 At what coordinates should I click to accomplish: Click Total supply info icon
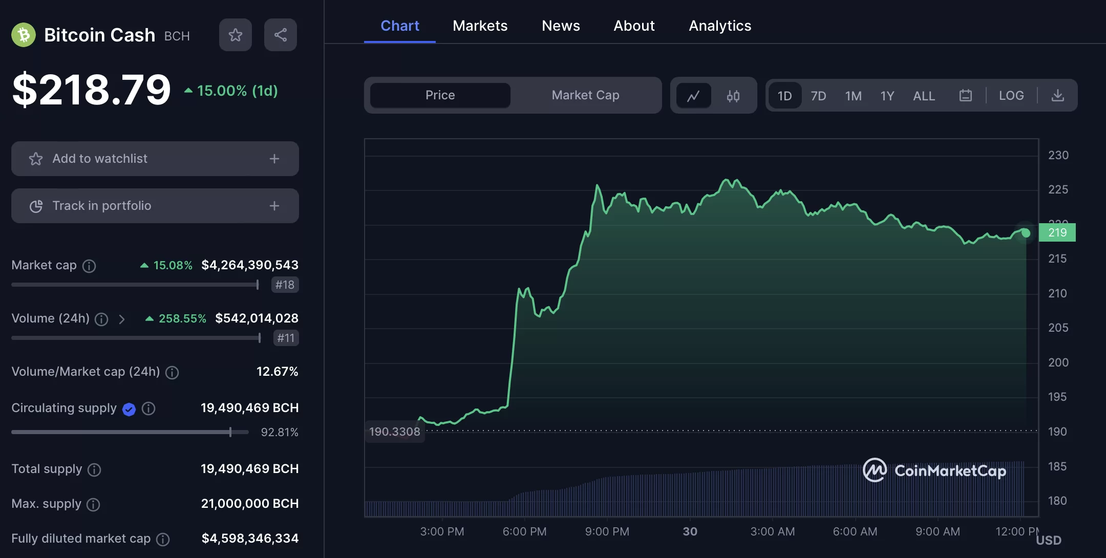coord(94,470)
